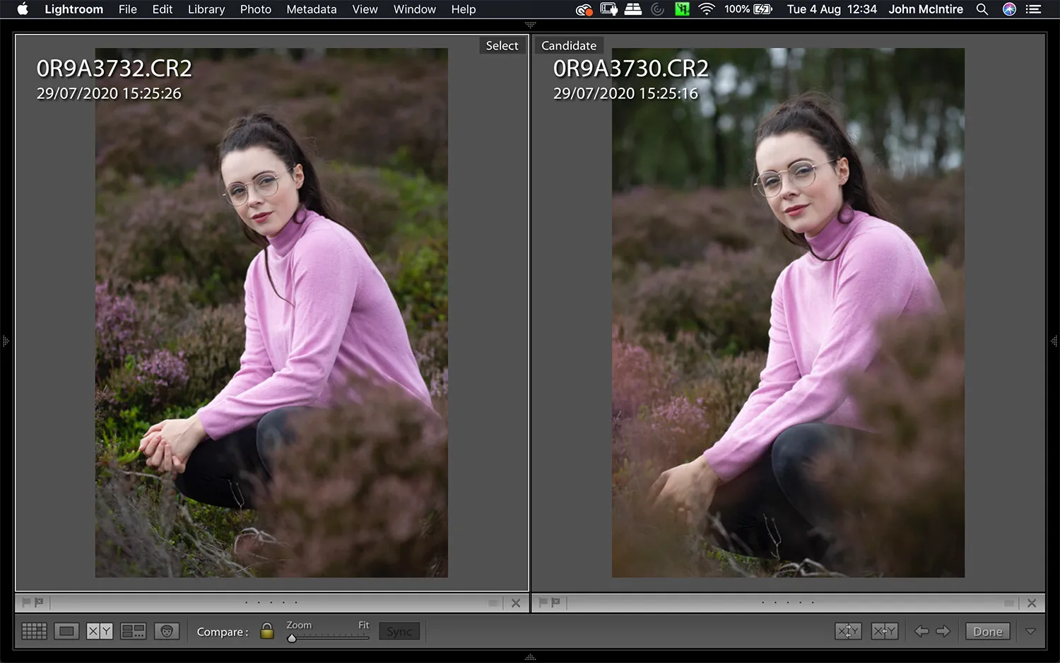Open the Metadata menu
Screen dimensions: 1060x663
click(311, 9)
